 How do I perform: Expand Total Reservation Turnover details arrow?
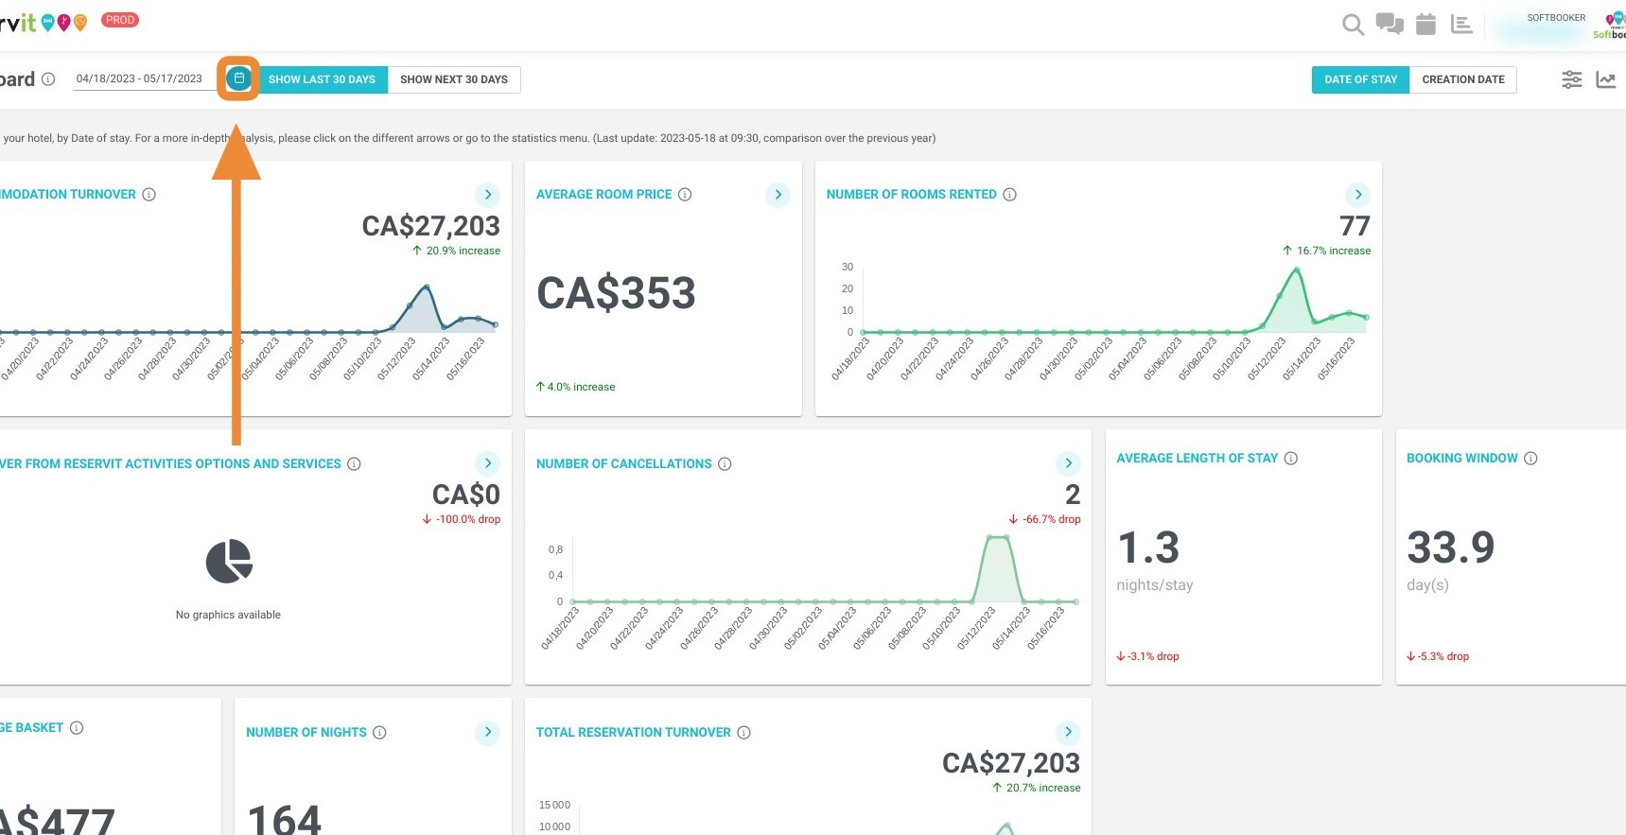pyautogui.click(x=1068, y=732)
